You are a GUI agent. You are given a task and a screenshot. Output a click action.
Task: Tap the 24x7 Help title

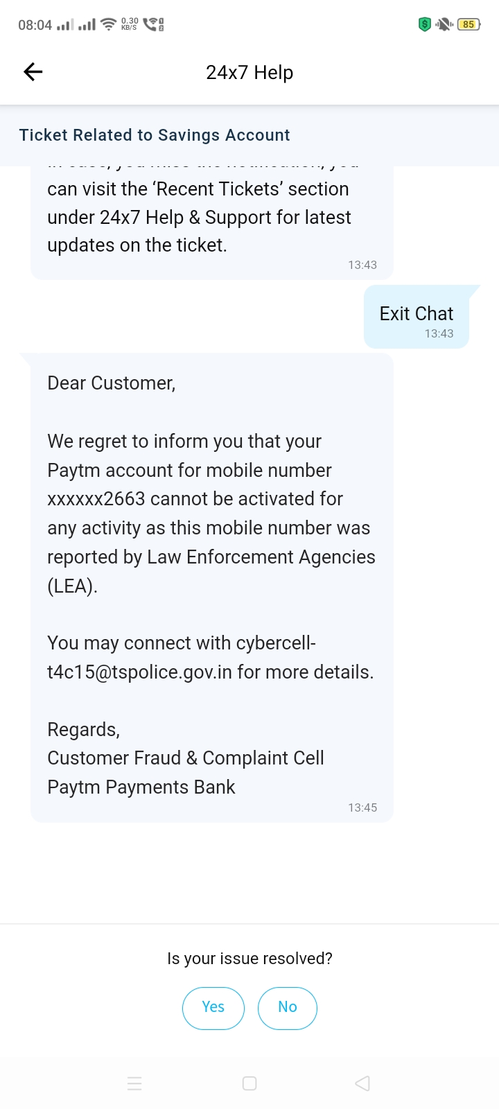249,73
